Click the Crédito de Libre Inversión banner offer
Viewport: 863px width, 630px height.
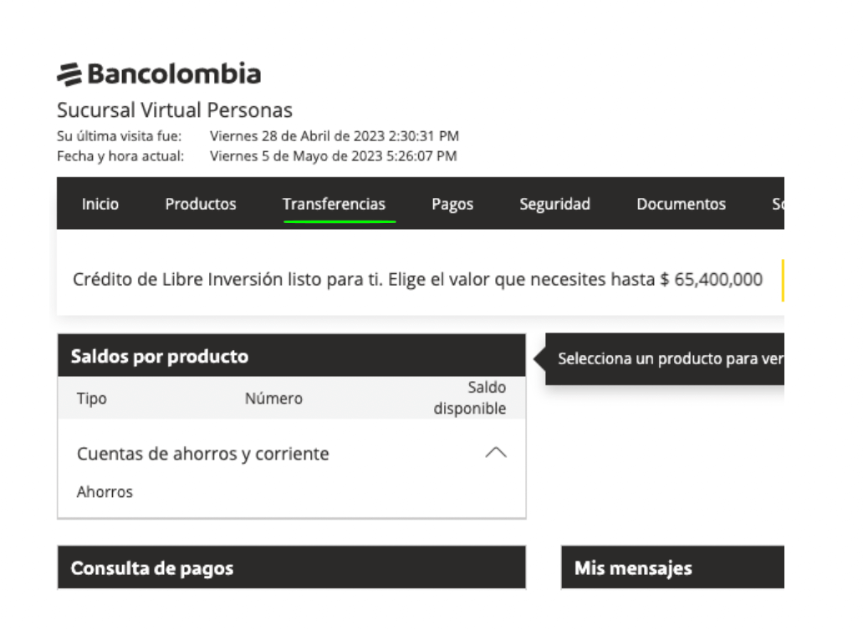416,277
